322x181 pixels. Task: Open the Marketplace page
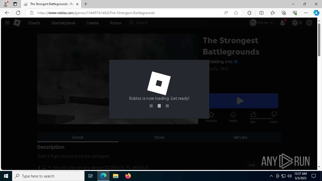click(63, 23)
